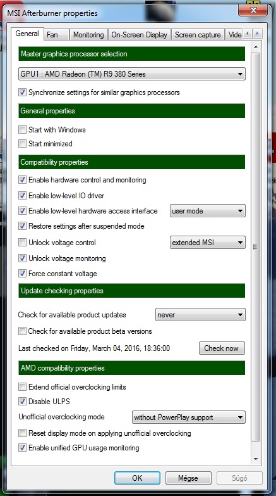Click the Compatibility properties header
The image size is (276, 496).
coord(132,162)
